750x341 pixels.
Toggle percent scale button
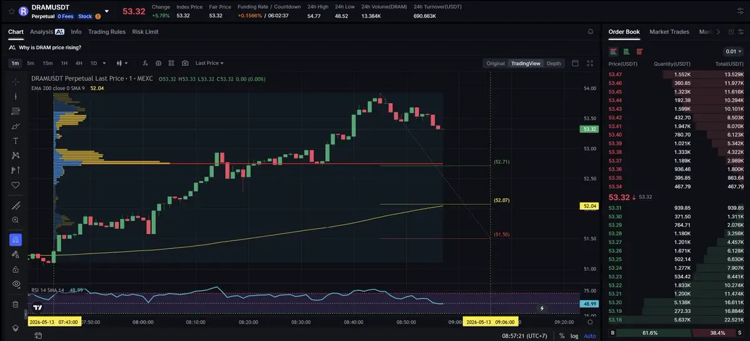(x=562, y=336)
